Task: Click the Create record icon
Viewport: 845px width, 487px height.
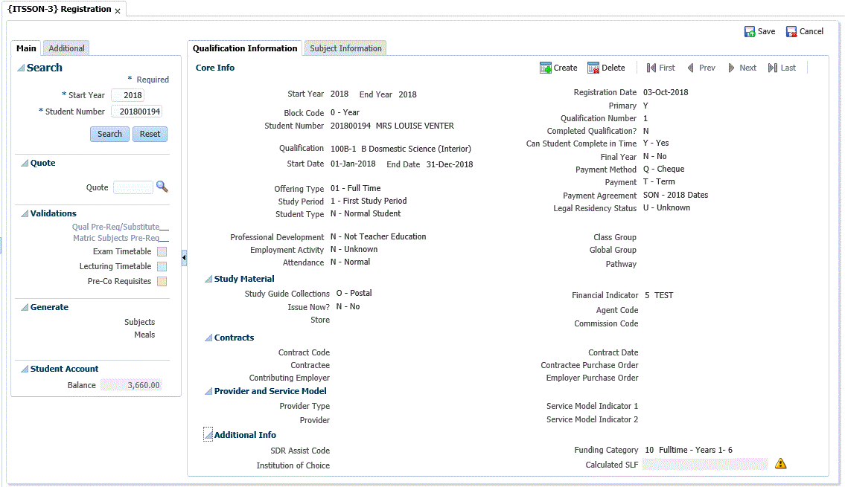Action: (x=546, y=68)
